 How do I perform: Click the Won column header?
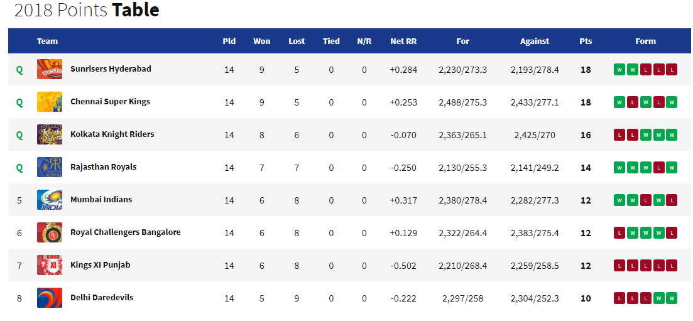[x=261, y=41]
